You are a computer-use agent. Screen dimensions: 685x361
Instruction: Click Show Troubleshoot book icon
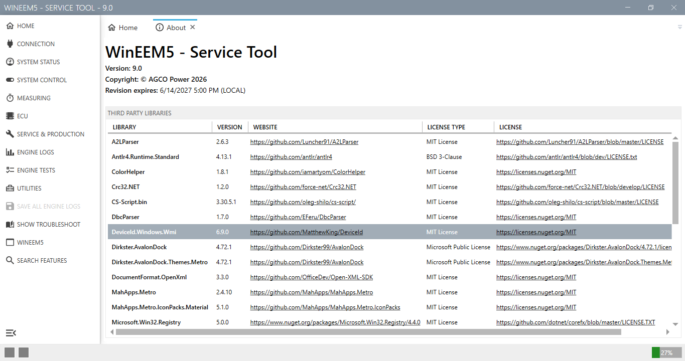tap(10, 224)
